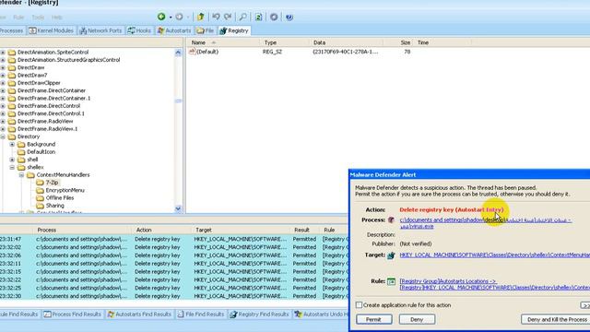Select the log entry at 23:31:47
The height and width of the screenshot is (332, 590).
coord(174,239)
